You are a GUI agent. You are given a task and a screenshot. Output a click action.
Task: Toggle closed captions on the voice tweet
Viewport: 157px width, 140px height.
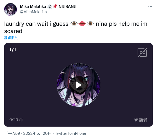click(x=142, y=53)
